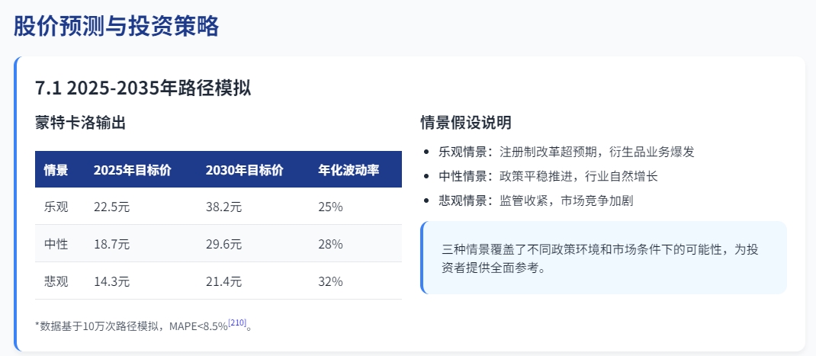Select the 中性 scenario row label
The height and width of the screenshot is (356, 816).
56,244
